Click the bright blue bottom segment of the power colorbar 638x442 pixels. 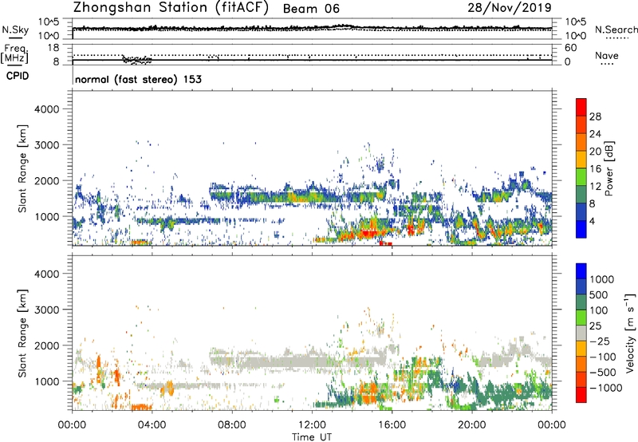(581, 229)
